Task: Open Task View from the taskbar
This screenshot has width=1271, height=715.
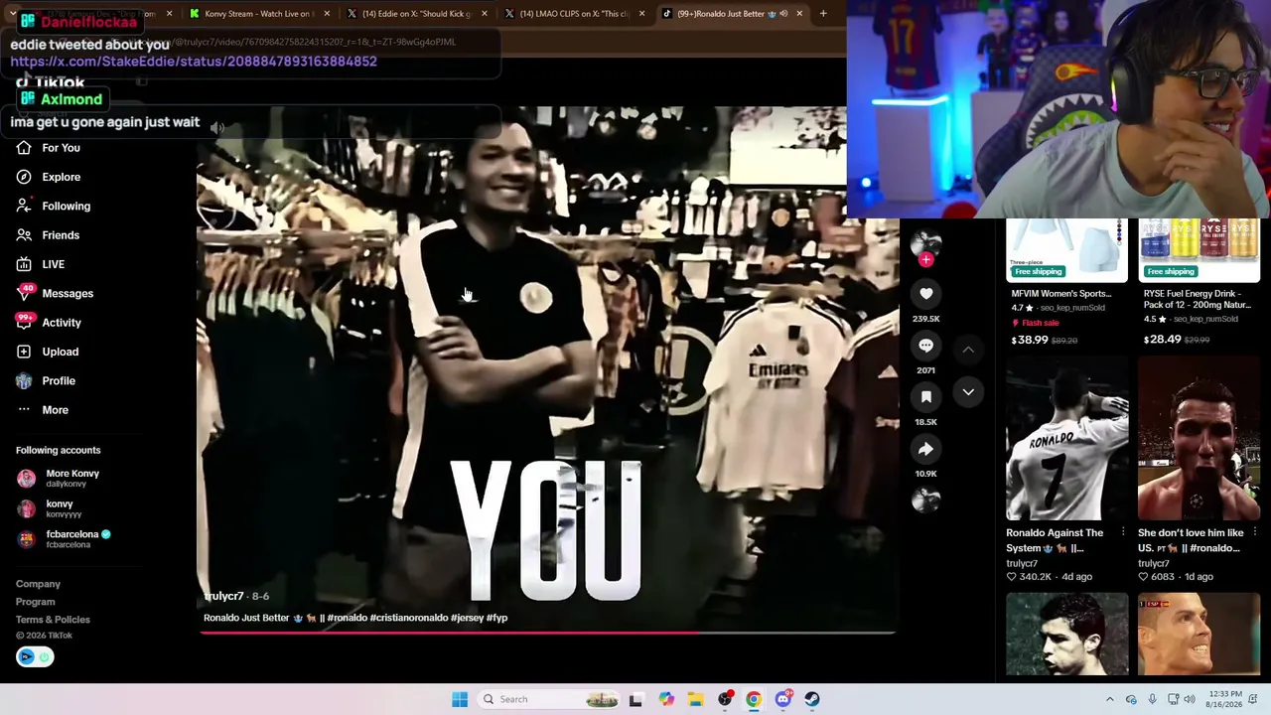Action: click(635, 699)
